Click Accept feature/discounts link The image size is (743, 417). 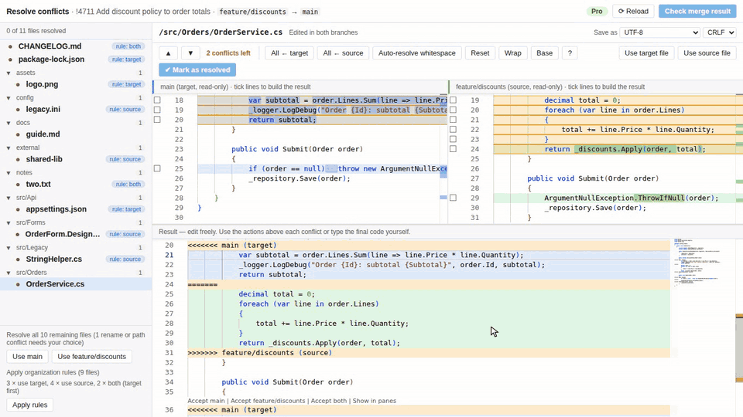pyautogui.click(x=268, y=401)
